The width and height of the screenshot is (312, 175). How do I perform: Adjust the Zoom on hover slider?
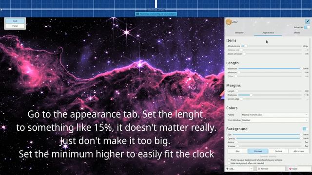tap(273, 54)
